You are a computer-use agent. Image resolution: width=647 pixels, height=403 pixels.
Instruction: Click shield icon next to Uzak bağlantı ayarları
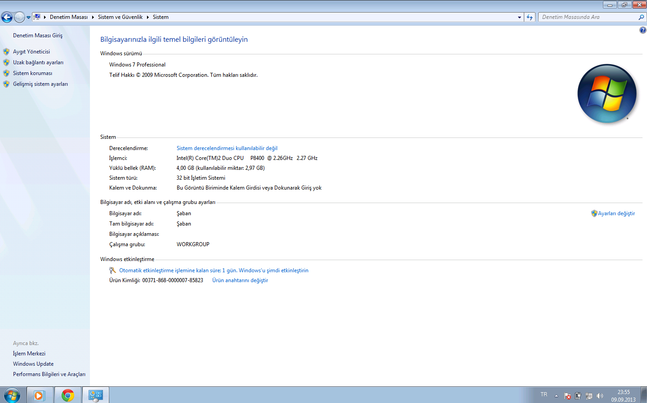[x=6, y=62]
